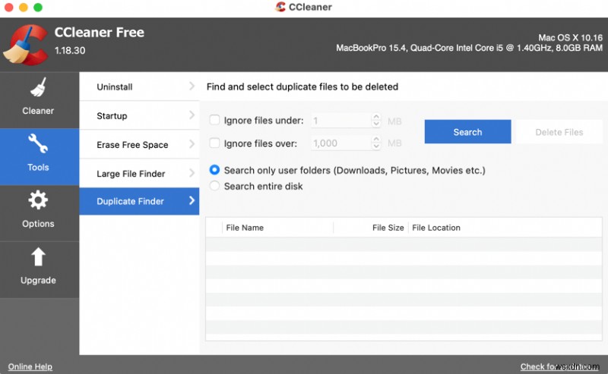The width and height of the screenshot is (608, 374).
Task: Click the CCleaner logo in header
Action: click(25, 45)
